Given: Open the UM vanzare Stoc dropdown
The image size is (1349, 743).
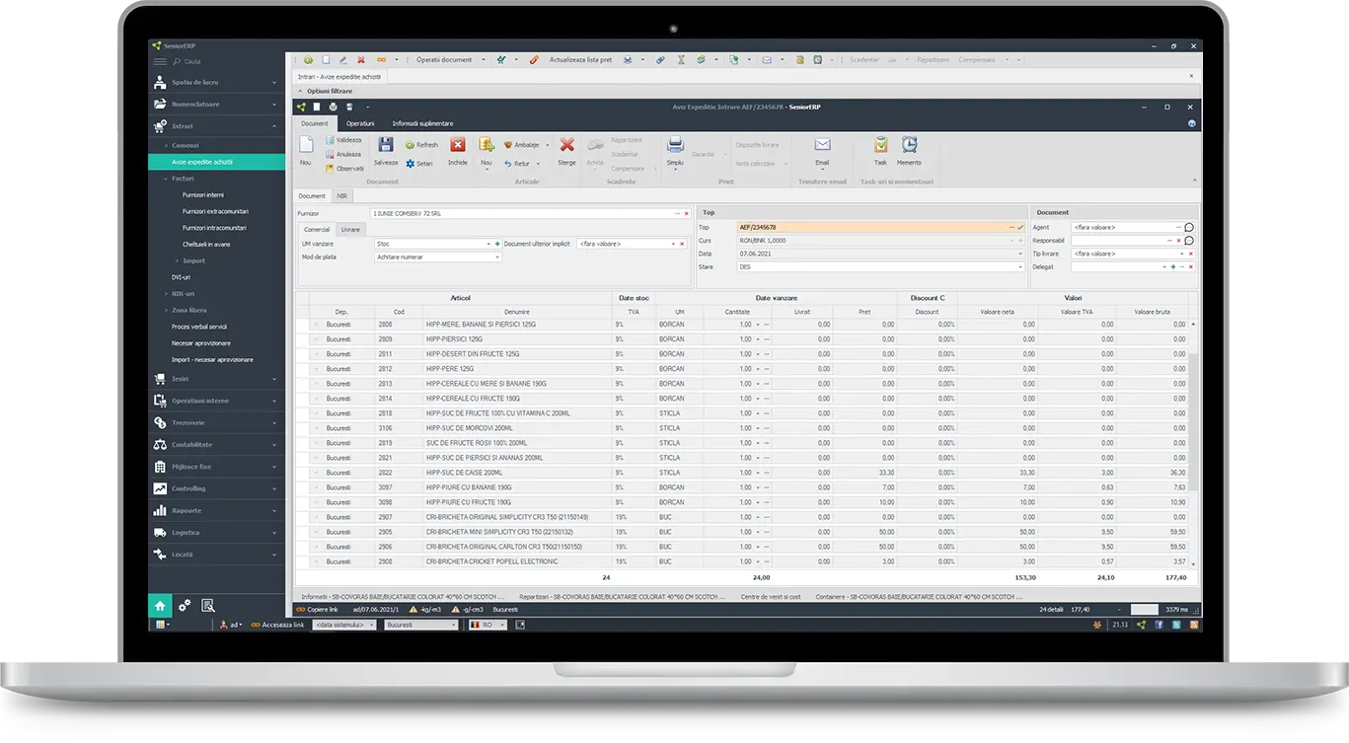Looking at the screenshot, I should [x=487, y=244].
